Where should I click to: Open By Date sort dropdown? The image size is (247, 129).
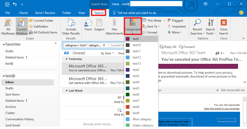click(107, 53)
